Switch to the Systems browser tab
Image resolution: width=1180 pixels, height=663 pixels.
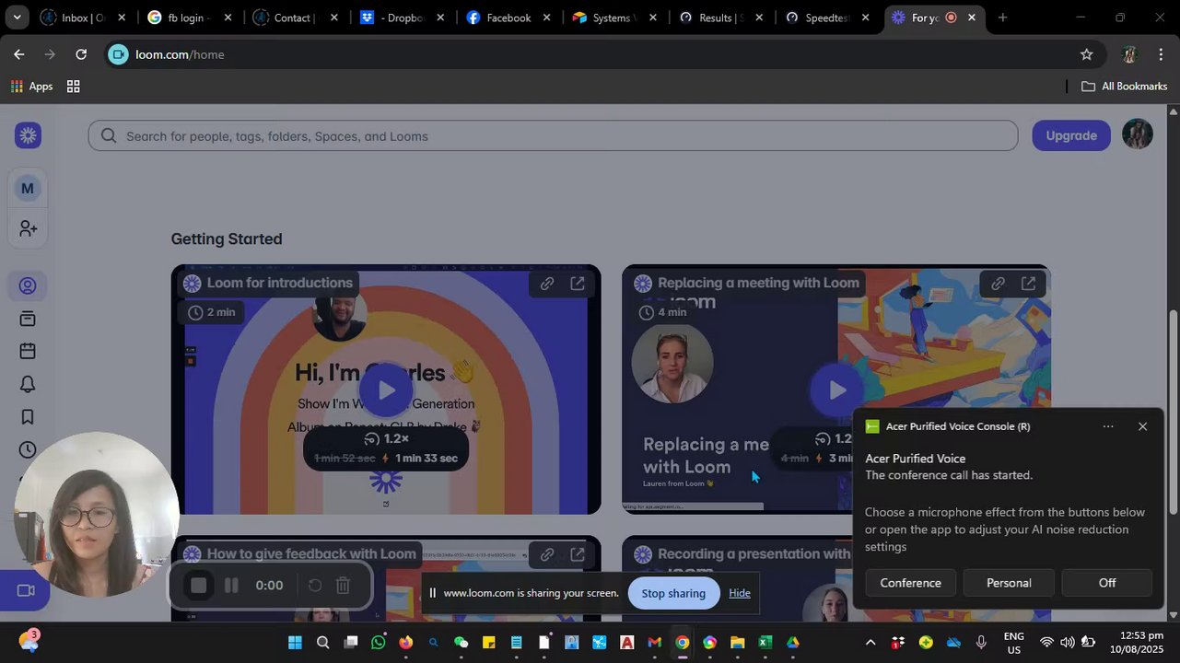pyautogui.click(x=614, y=17)
